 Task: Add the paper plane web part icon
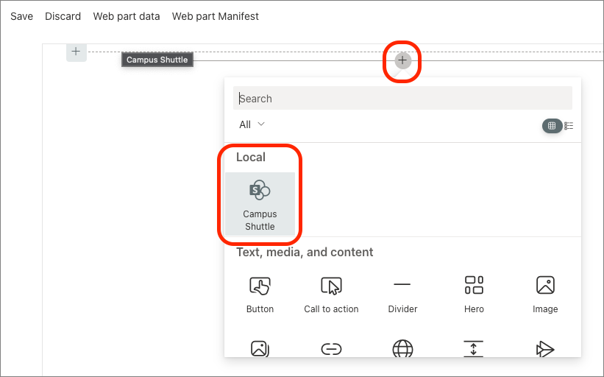point(545,349)
